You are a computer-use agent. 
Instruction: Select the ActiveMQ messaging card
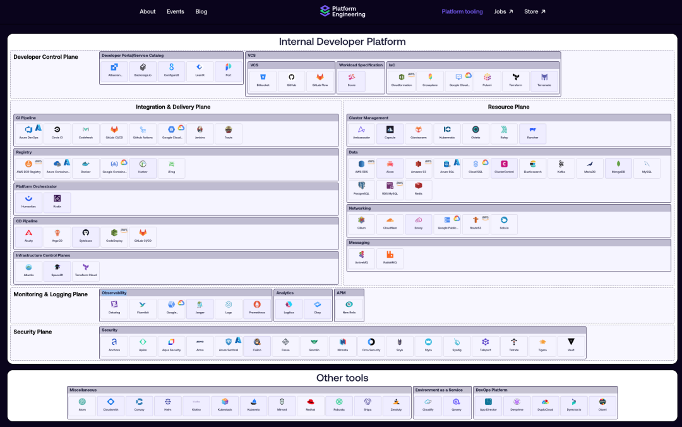361,258
